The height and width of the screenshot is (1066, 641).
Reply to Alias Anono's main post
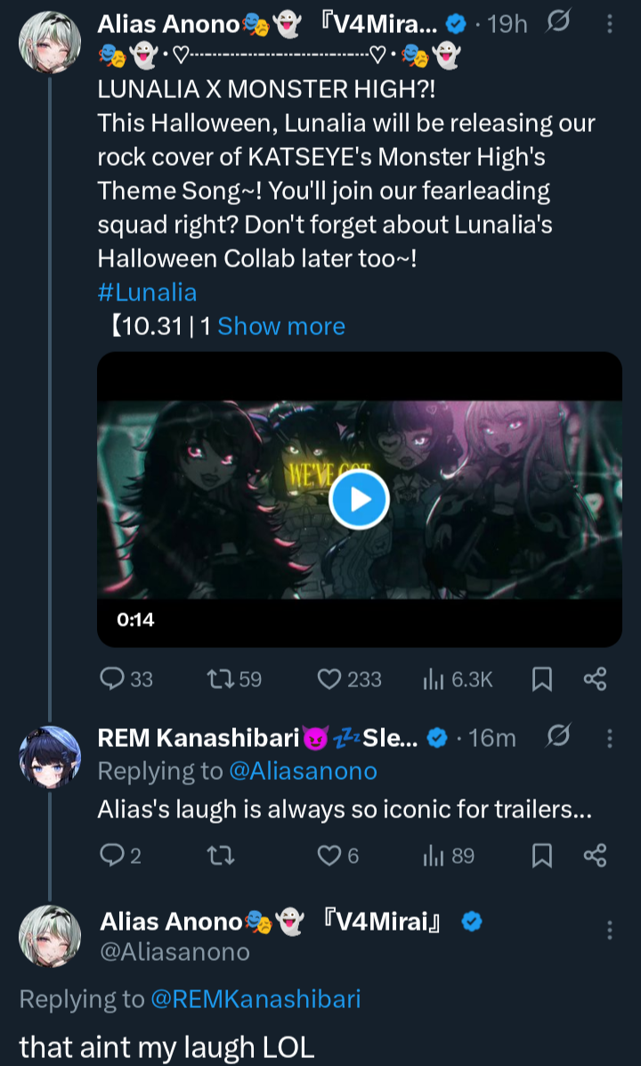pyautogui.click(x=126, y=679)
